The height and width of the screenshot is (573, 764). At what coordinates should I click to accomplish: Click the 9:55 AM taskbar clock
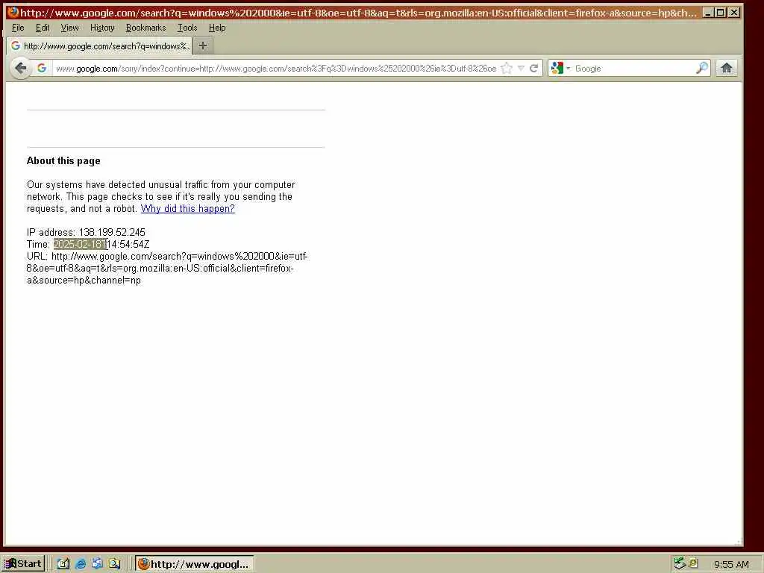(731, 564)
